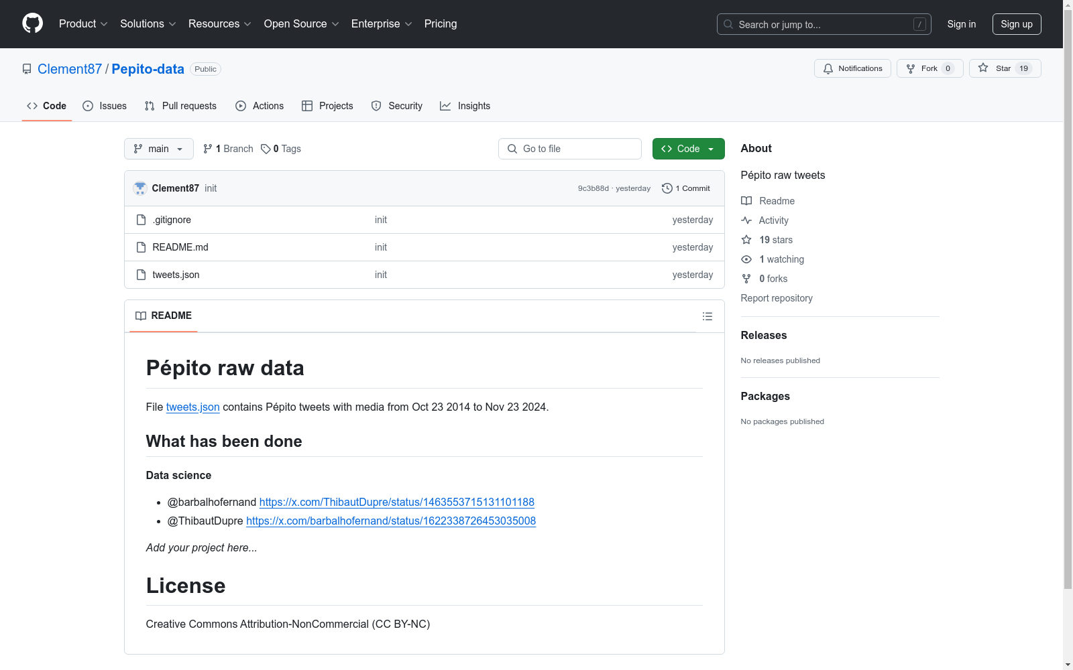Click the Releases heading
Viewport: 1073px width, 670px height.
coord(764,335)
